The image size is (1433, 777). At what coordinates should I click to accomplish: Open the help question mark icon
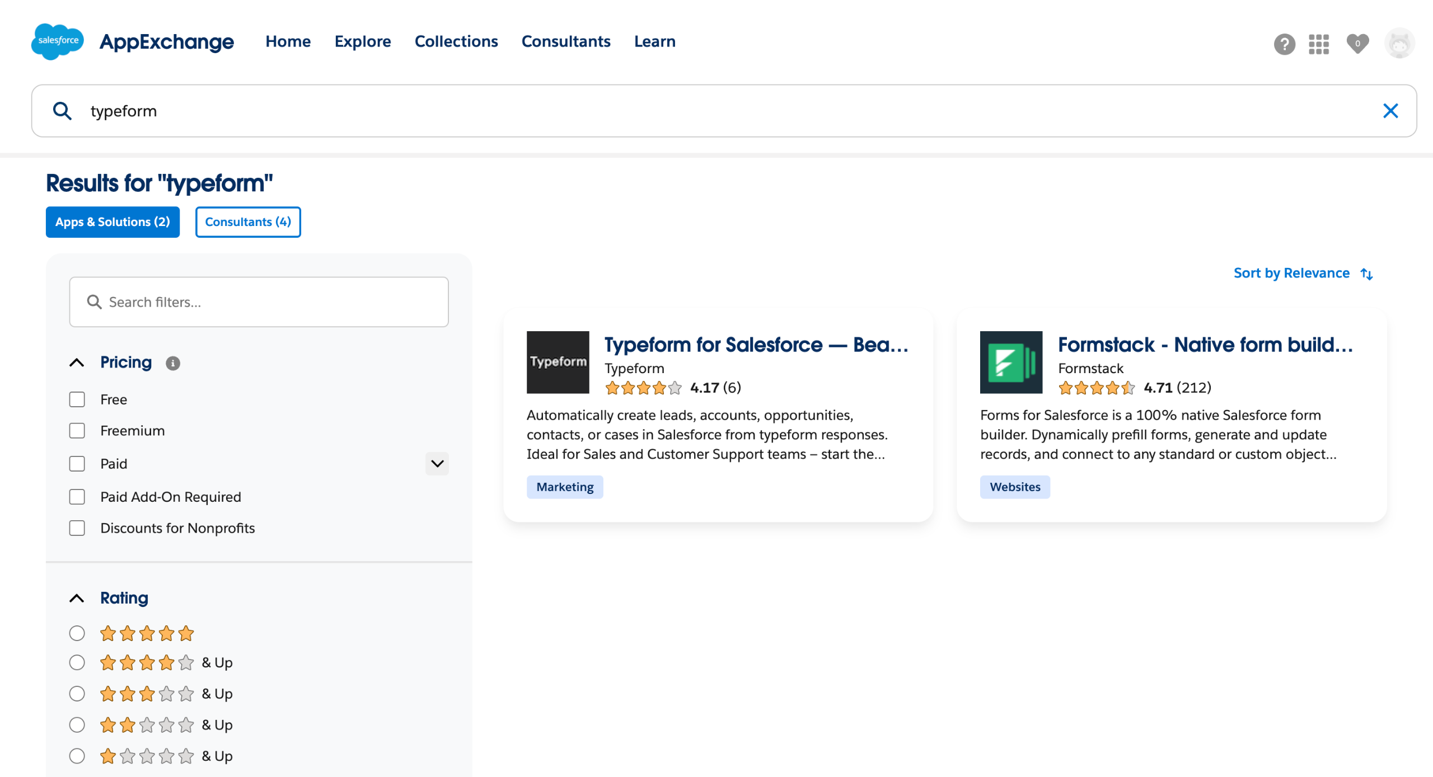1284,44
